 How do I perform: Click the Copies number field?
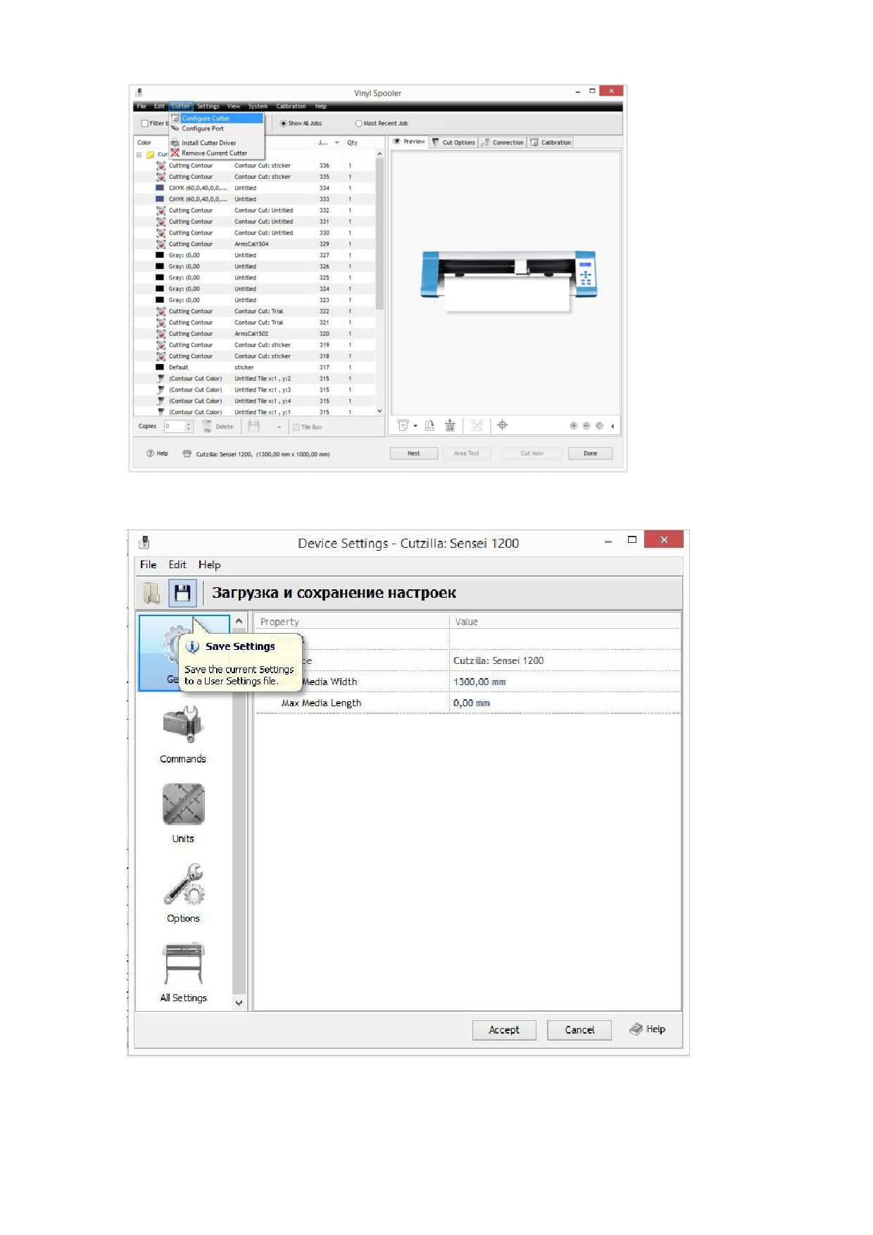175,427
